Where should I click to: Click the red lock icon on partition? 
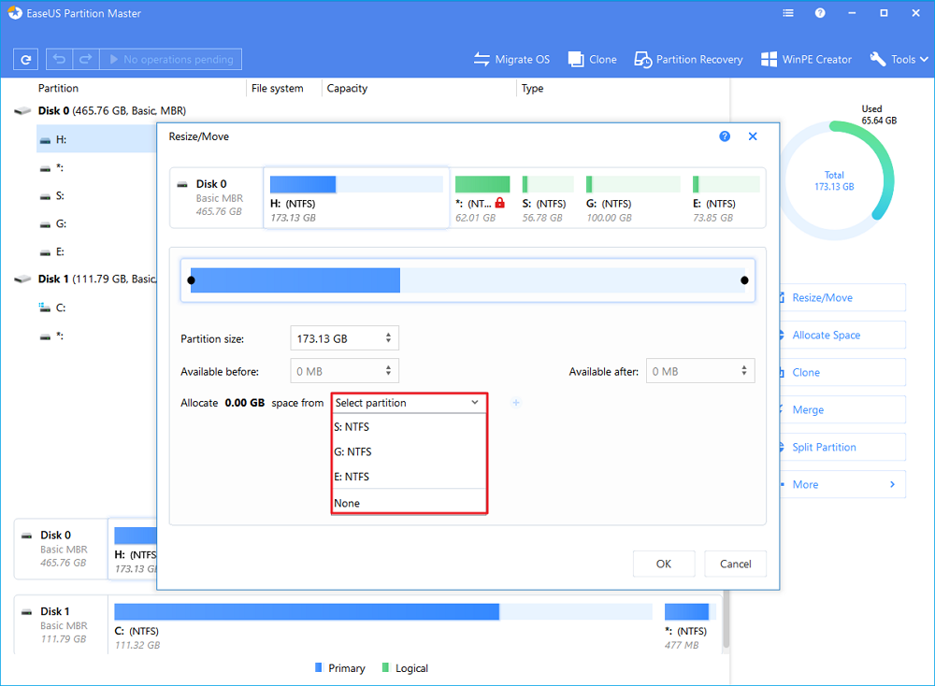click(499, 203)
